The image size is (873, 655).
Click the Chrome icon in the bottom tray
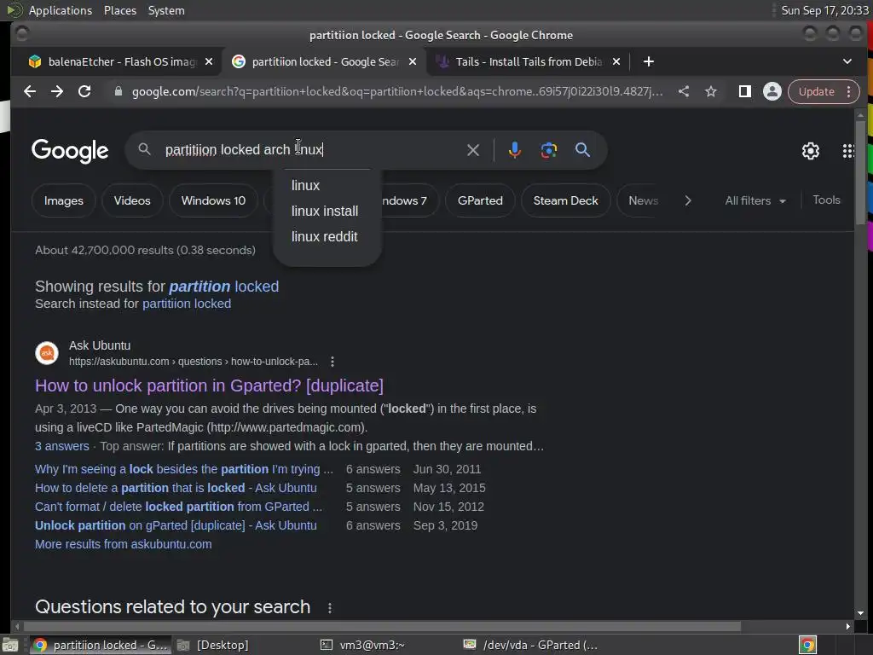coord(808,645)
